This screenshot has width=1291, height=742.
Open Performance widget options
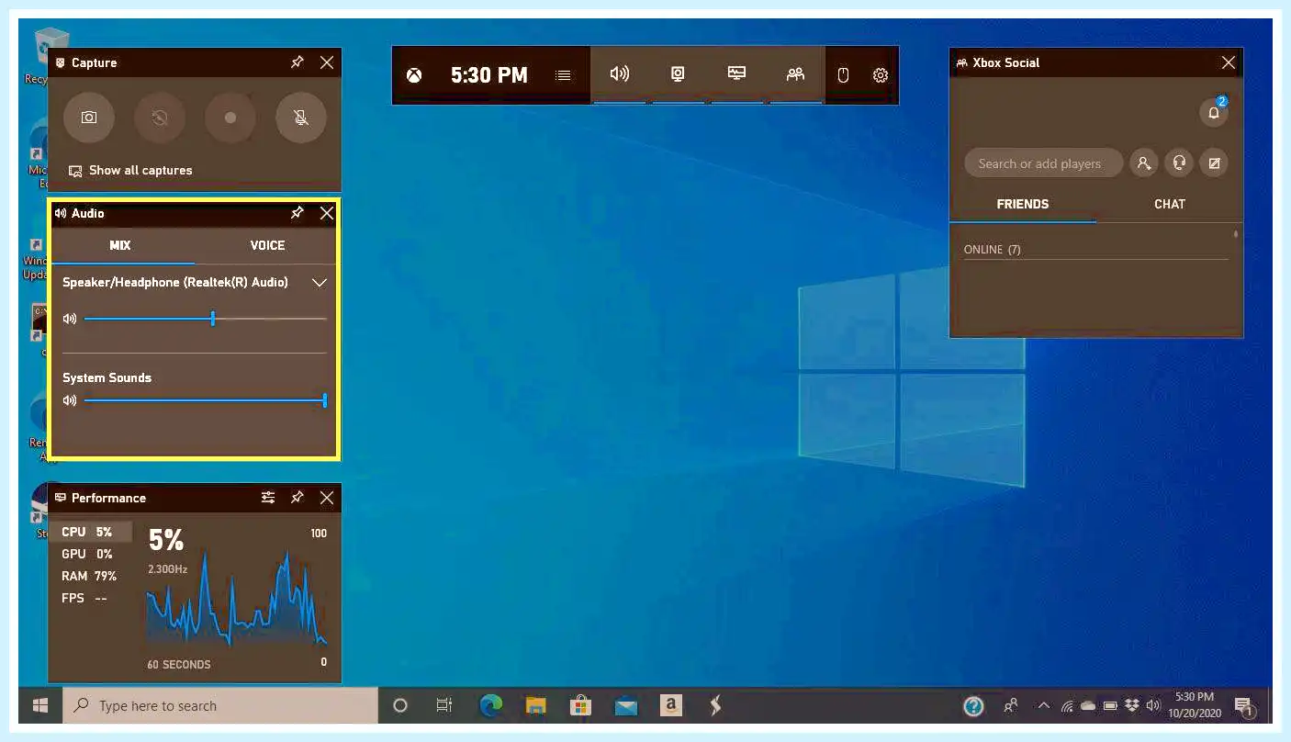268,498
